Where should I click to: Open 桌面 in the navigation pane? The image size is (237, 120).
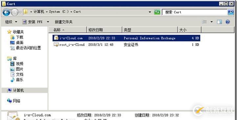click(x=20, y=43)
